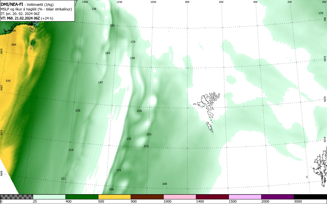Click the small blue dashed hail contour
327x204 pixels.
click(33, 43)
